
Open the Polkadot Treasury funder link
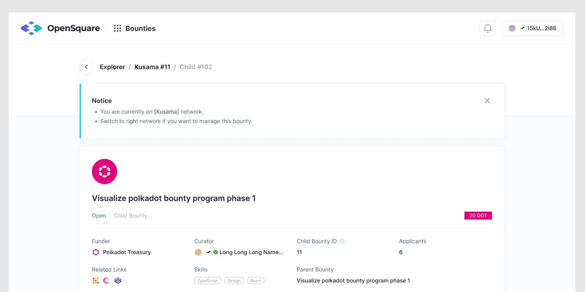pos(127,252)
